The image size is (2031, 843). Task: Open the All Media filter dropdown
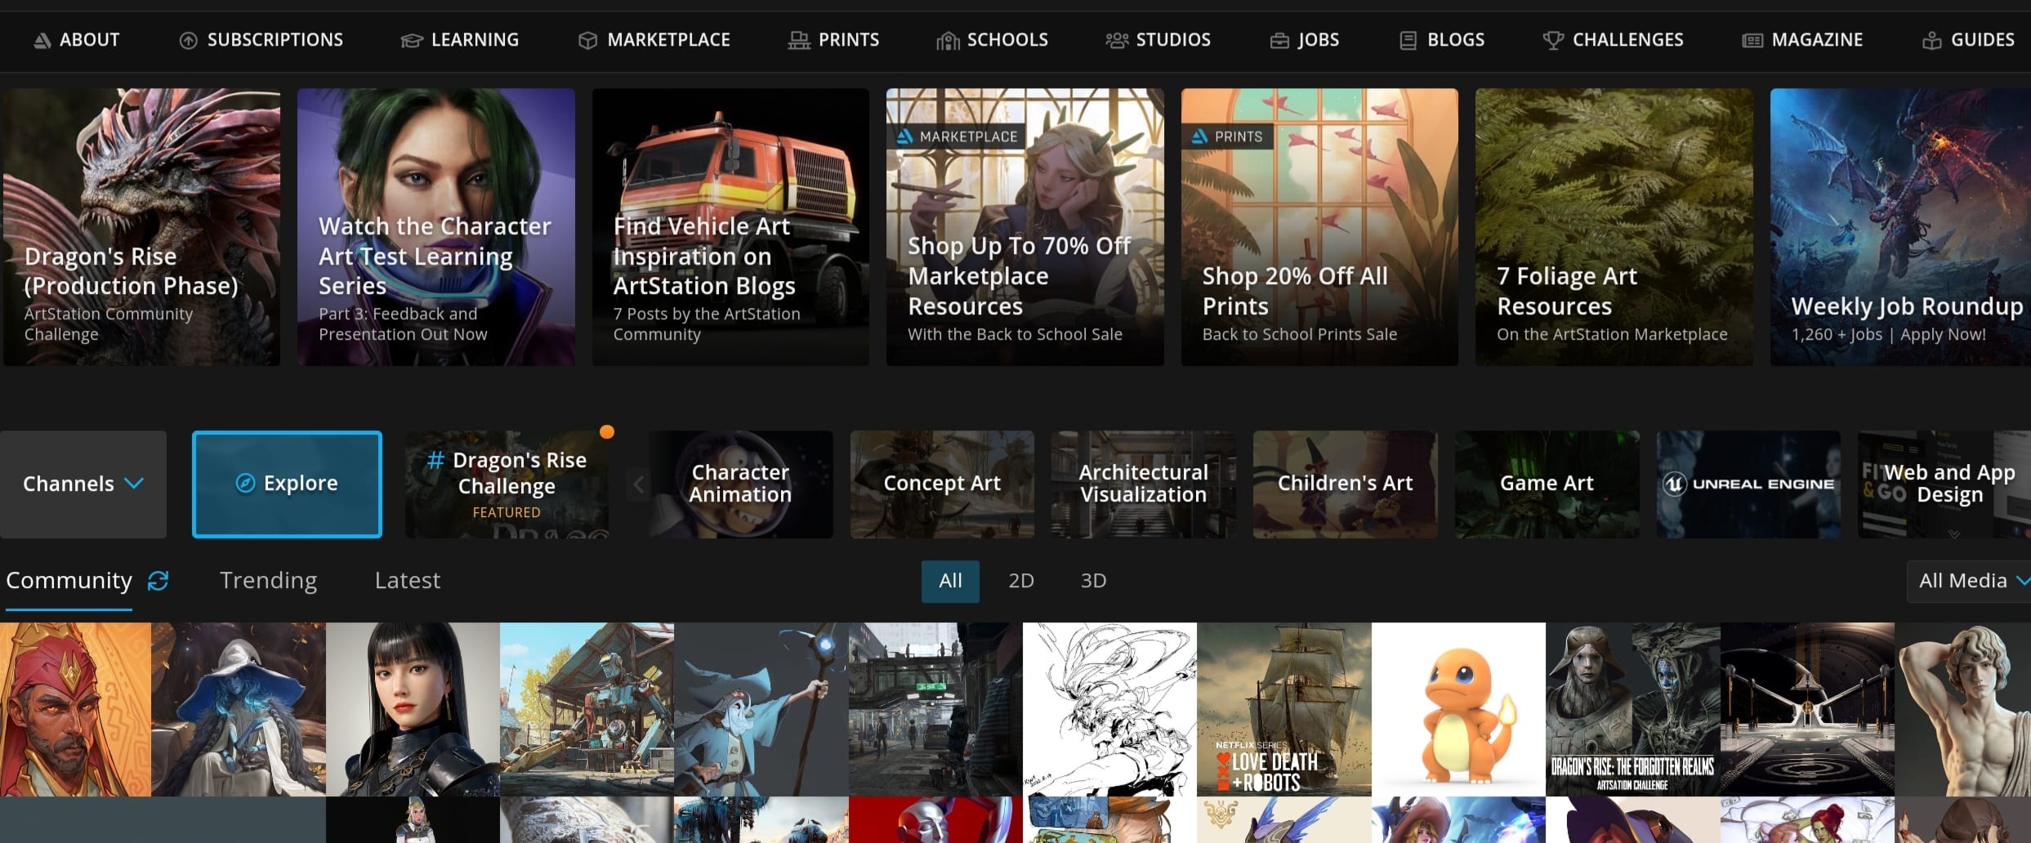[x=1970, y=581]
